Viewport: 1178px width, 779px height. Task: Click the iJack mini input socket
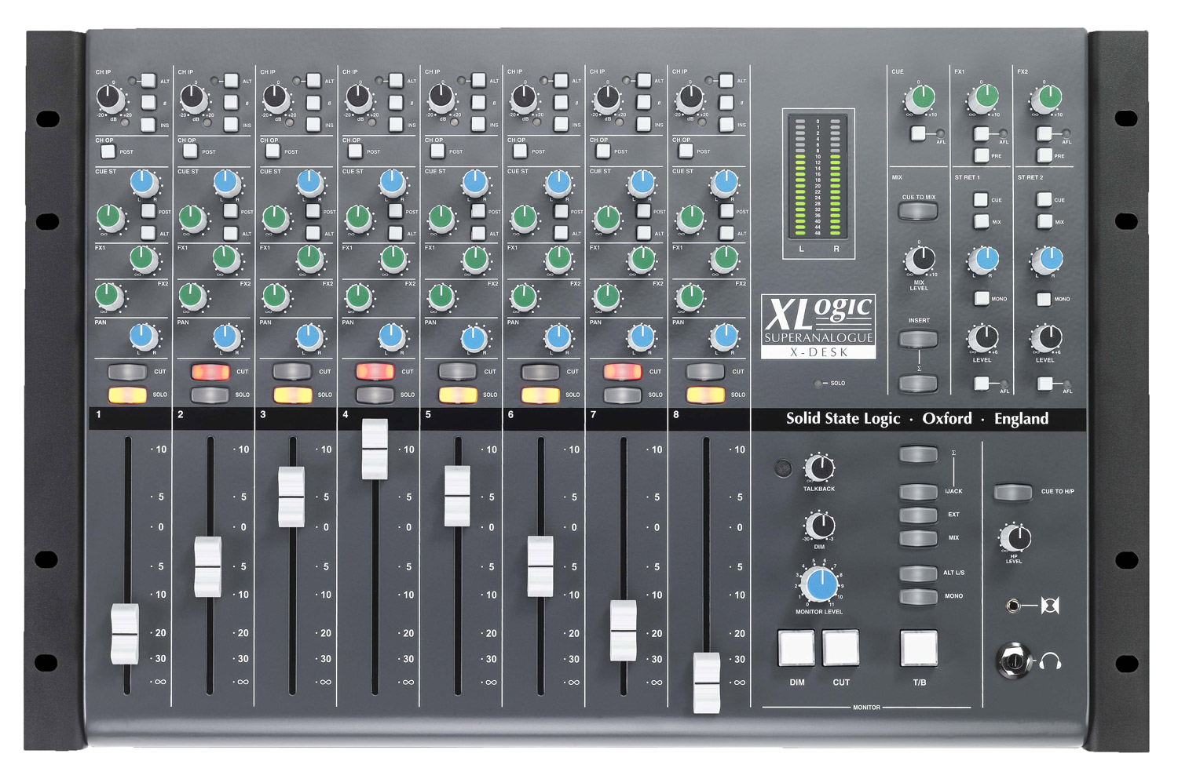tap(1013, 606)
